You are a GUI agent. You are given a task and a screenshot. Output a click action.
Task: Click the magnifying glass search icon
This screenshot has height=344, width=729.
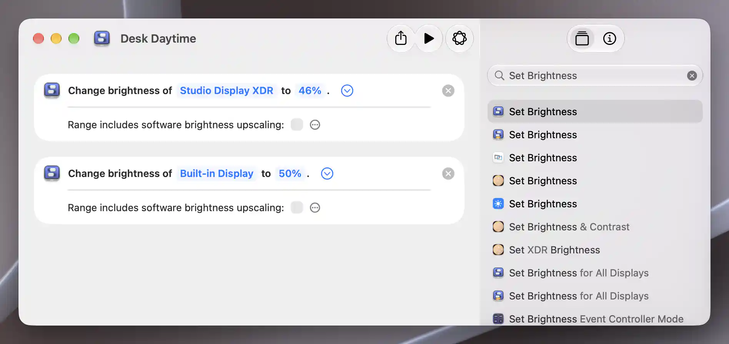click(499, 76)
